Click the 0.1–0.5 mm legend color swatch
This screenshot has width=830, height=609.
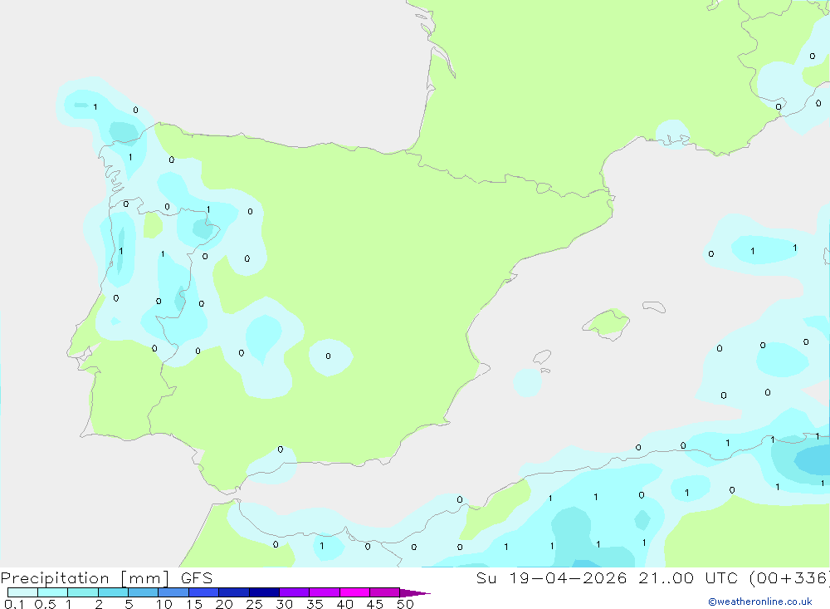coord(22,592)
